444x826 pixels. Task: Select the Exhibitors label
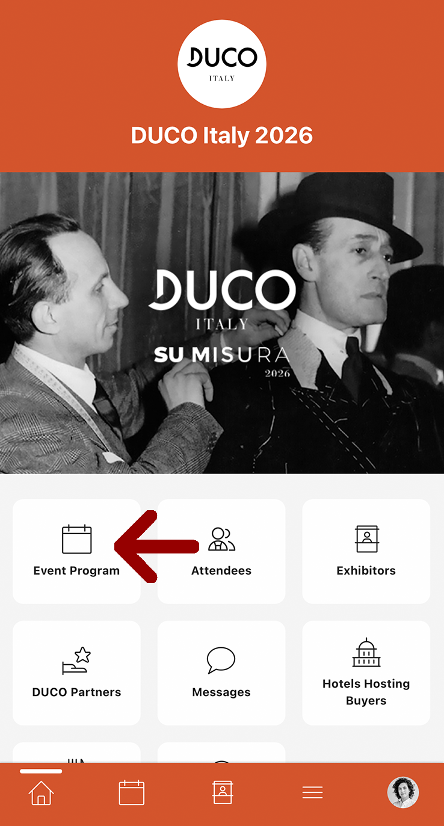click(x=366, y=571)
